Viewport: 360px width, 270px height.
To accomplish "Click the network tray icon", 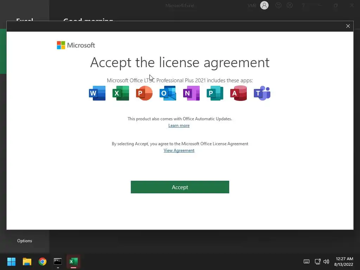I will tap(317, 262).
